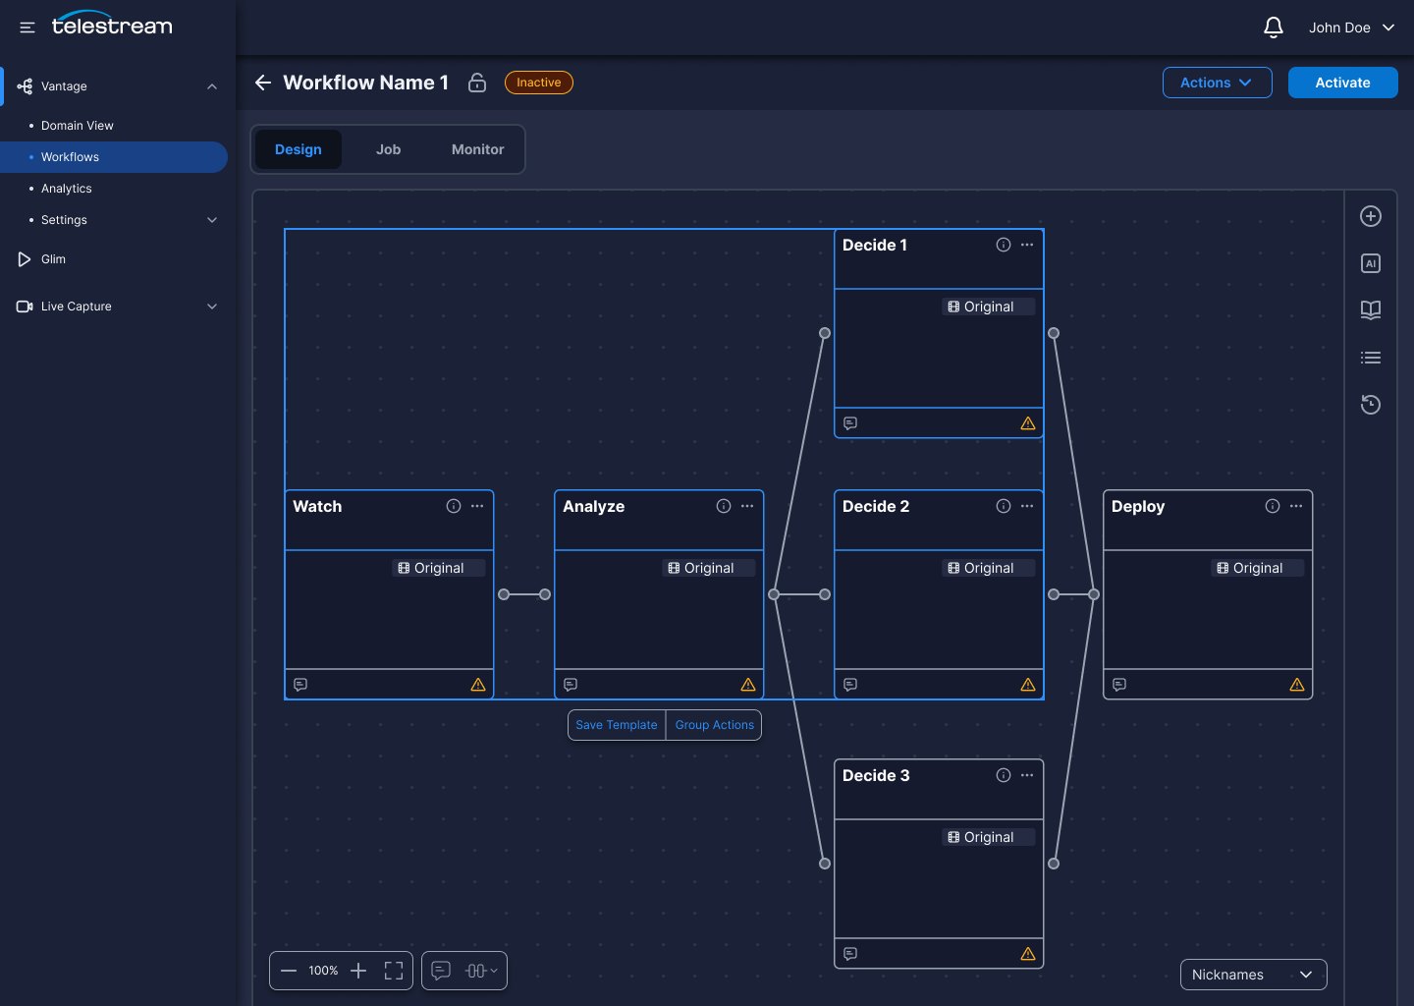Open the comment icon on Decide 2 node
The height and width of the screenshot is (1006, 1414).
[850, 685]
